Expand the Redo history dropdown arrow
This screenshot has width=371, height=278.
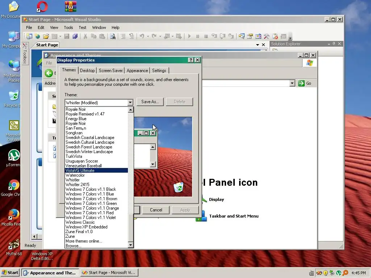(160, 37)
